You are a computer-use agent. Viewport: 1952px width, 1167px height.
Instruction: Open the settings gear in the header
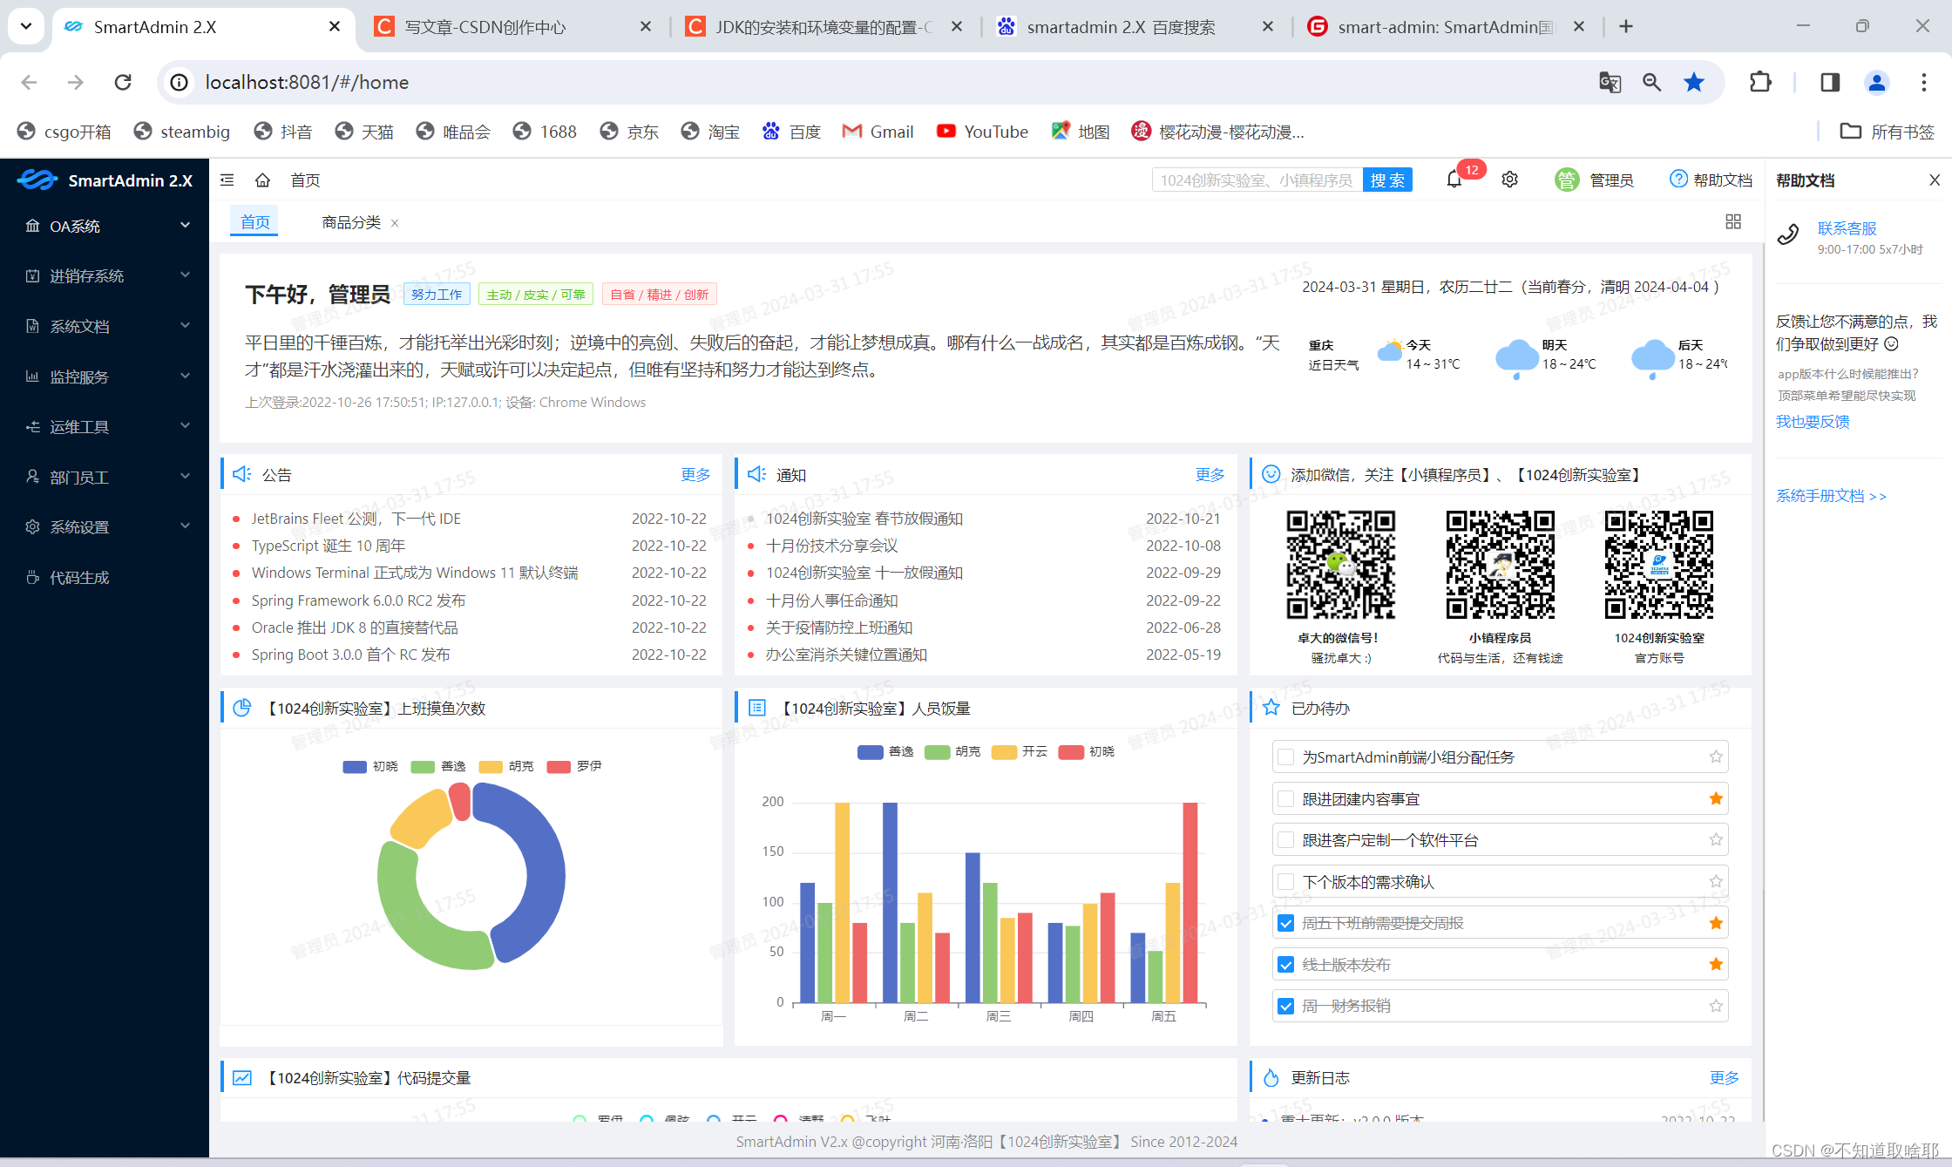coord(1510,180)
